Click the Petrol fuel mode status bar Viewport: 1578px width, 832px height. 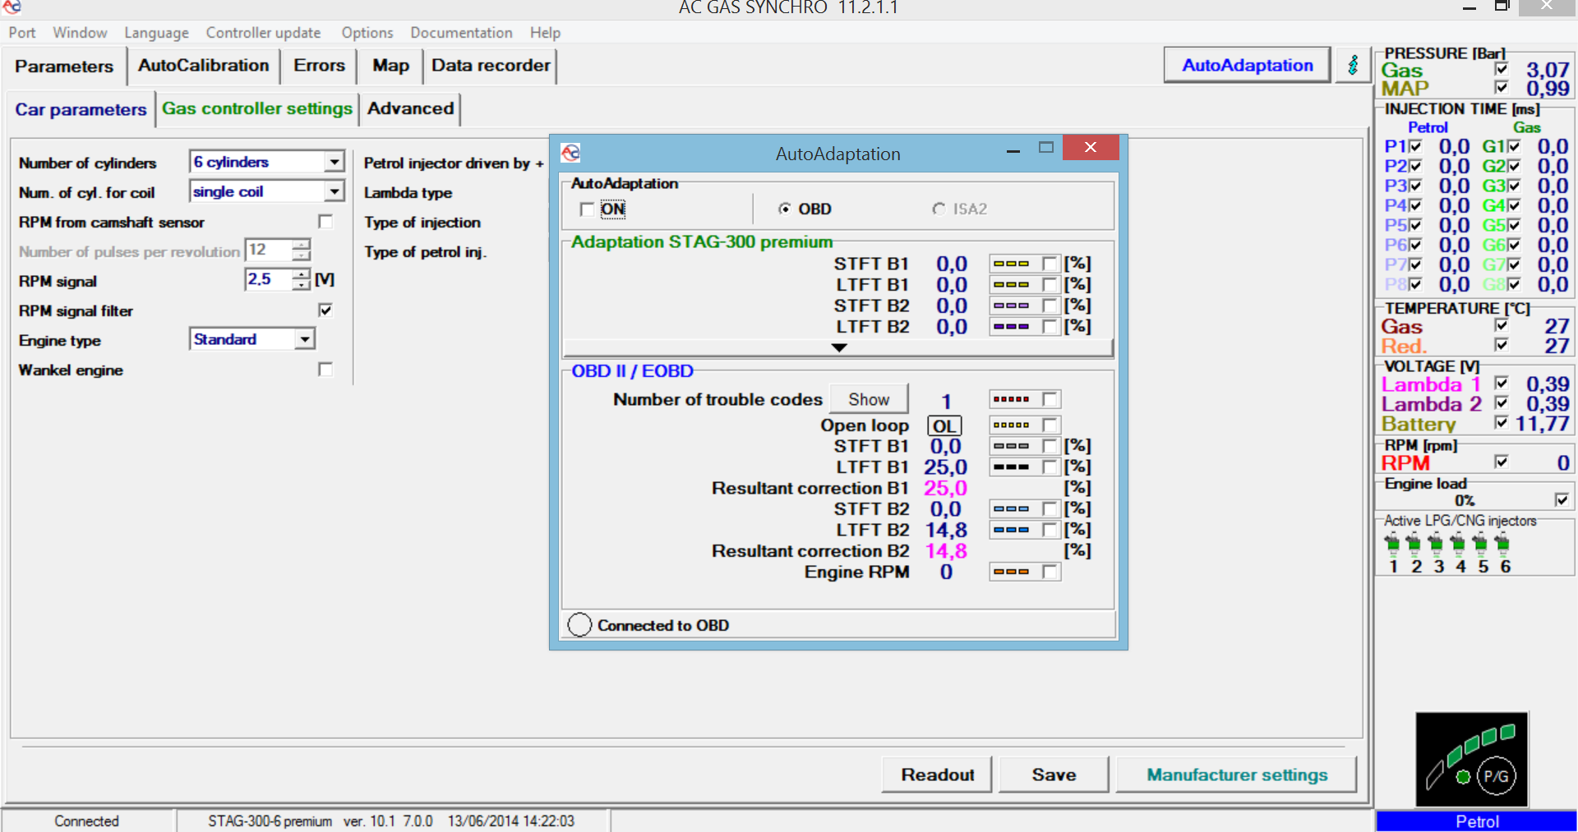point(1476,821)
